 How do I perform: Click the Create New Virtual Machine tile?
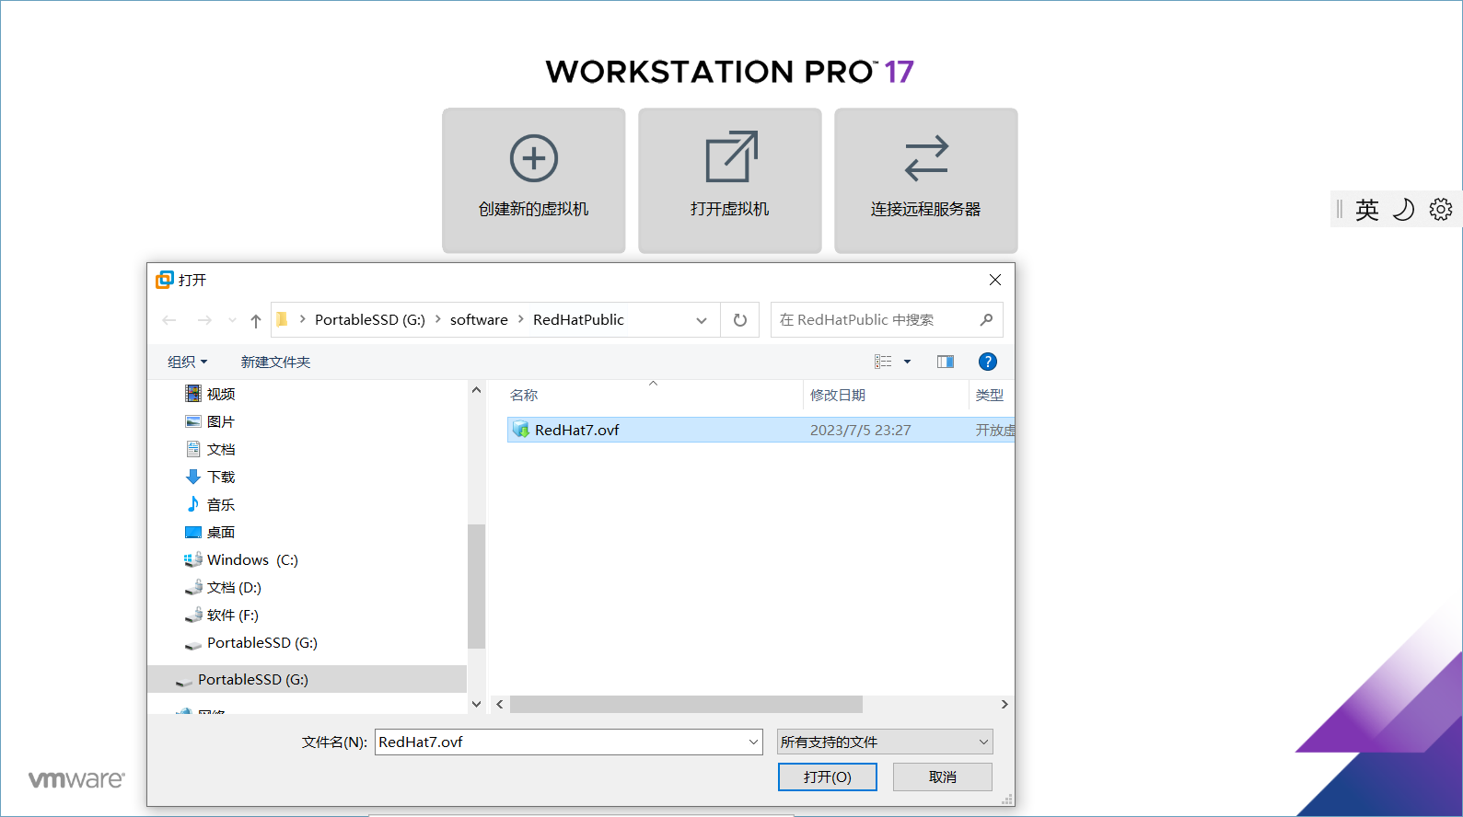click(x=534, y=180)
